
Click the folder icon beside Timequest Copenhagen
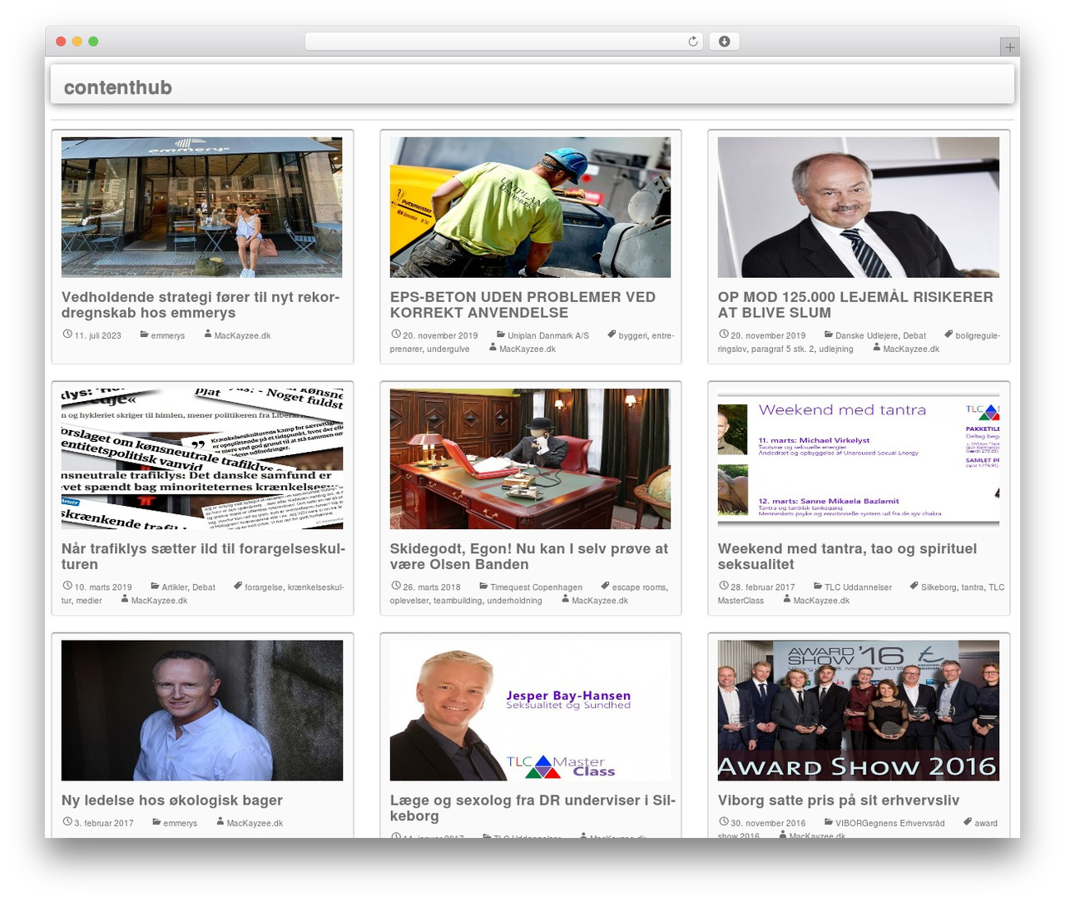pyautogui.click(x=483, y=586)
